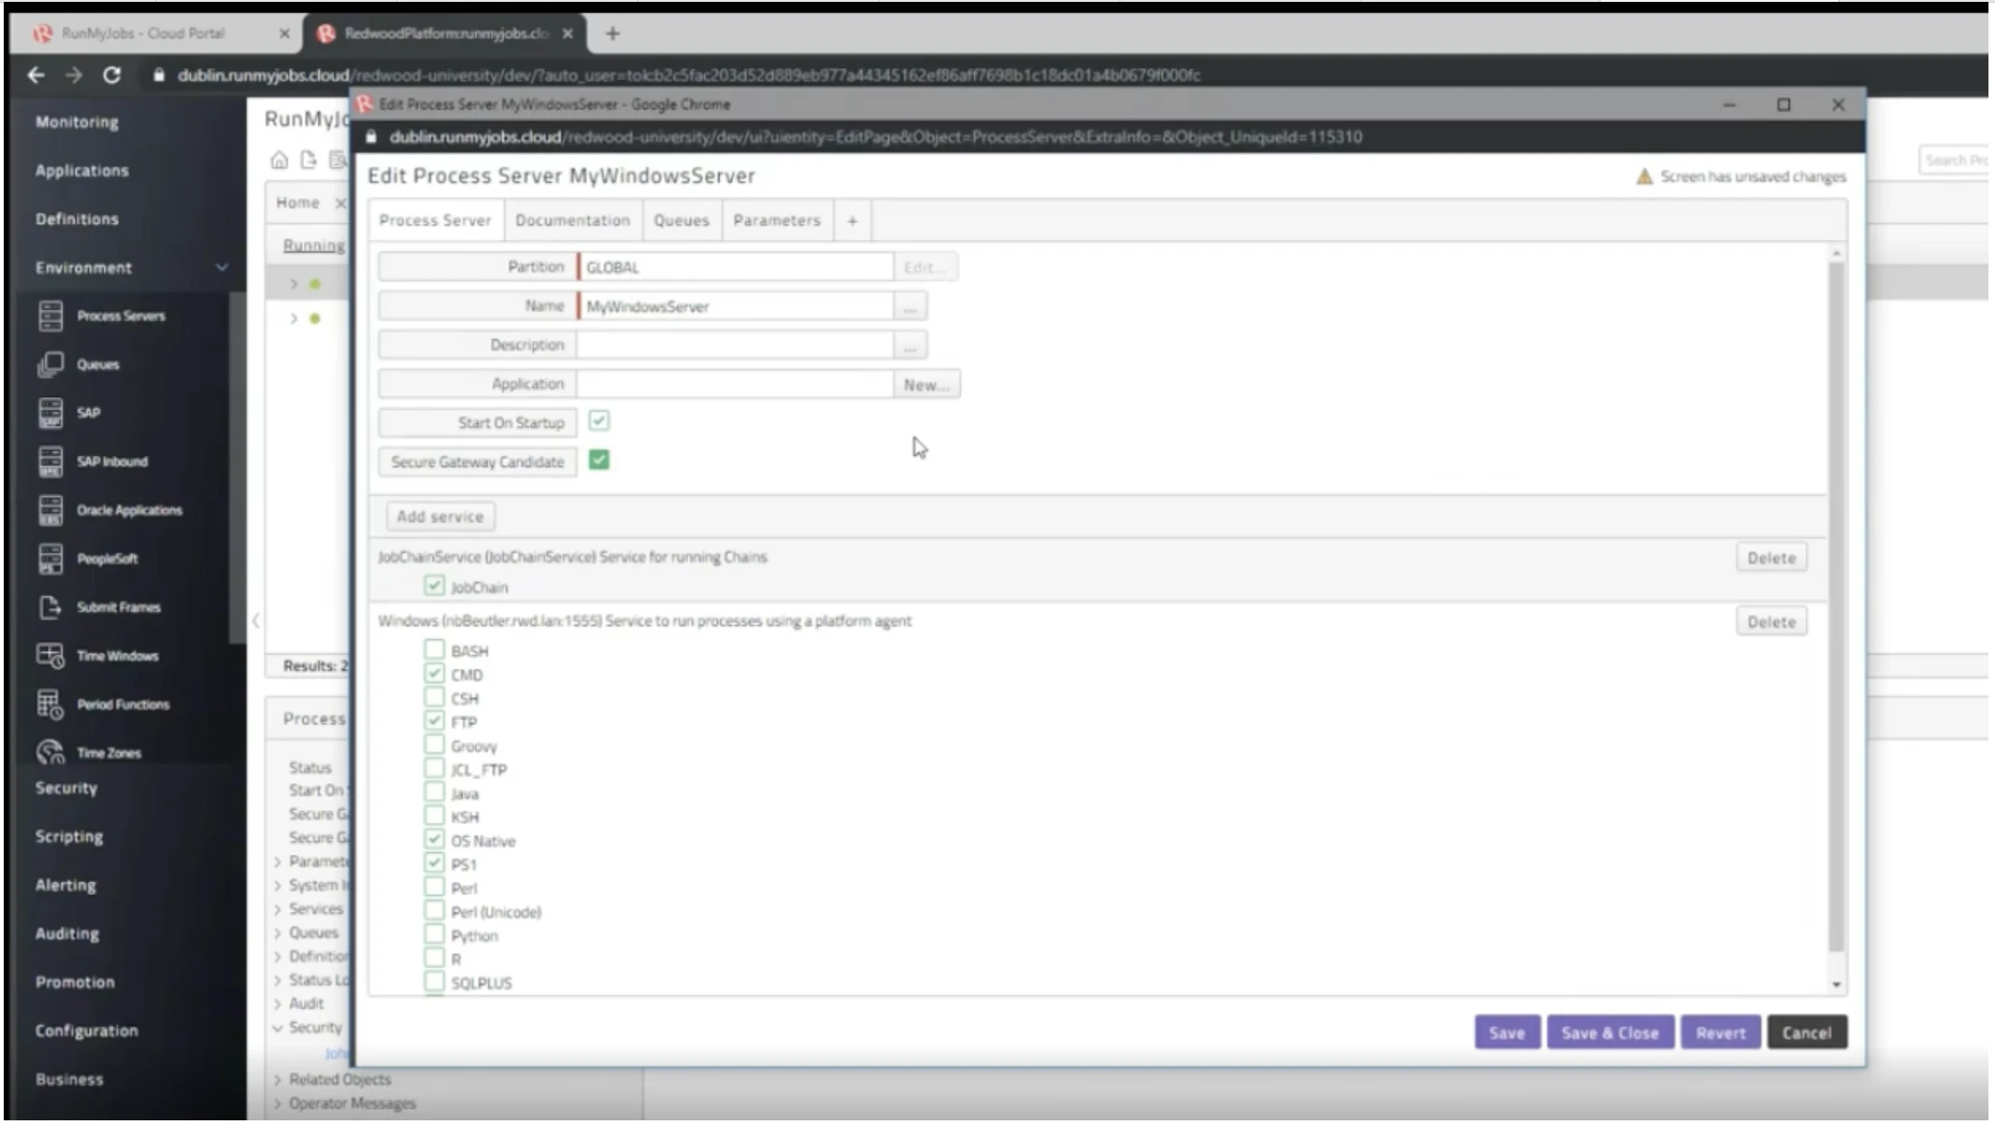Collapse Security in the detail pane

277,1028
